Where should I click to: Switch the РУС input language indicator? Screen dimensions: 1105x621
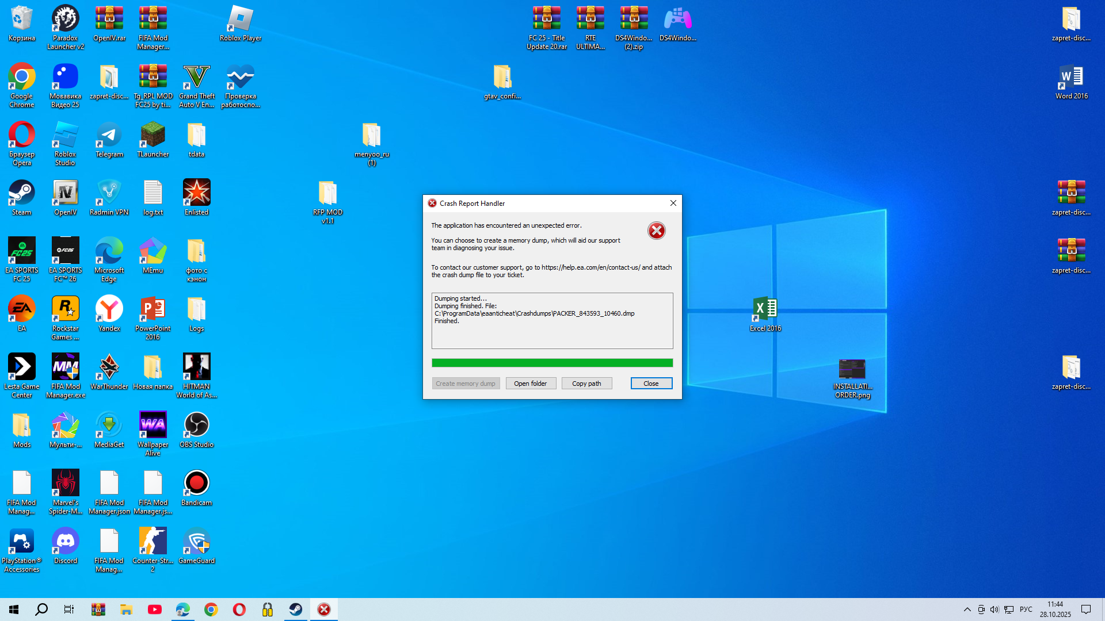tap(1026, 609)
